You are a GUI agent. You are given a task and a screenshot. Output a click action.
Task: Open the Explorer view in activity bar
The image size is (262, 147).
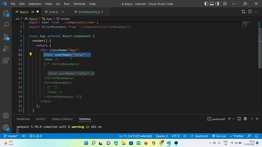point(6,13)
